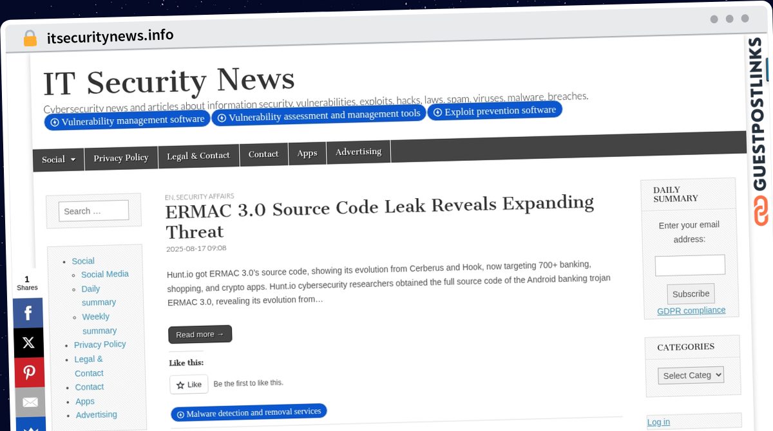Click the padlock icon in address bar
The width and height of the screenshot is (773, 431).
point(30,38)
